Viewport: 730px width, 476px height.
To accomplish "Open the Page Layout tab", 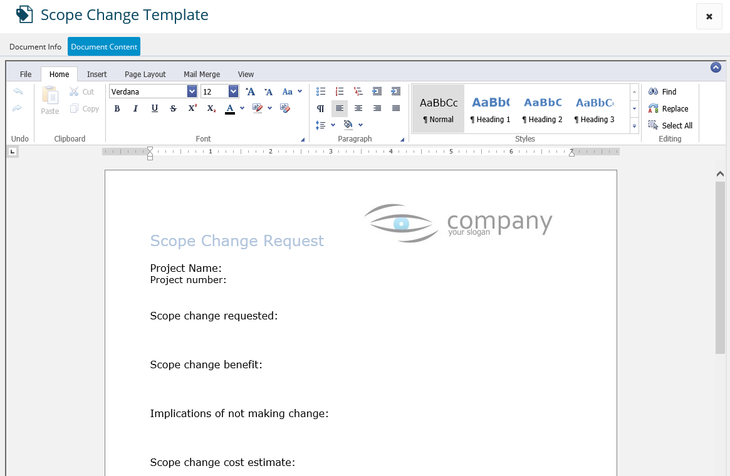I will click(145, 74).
